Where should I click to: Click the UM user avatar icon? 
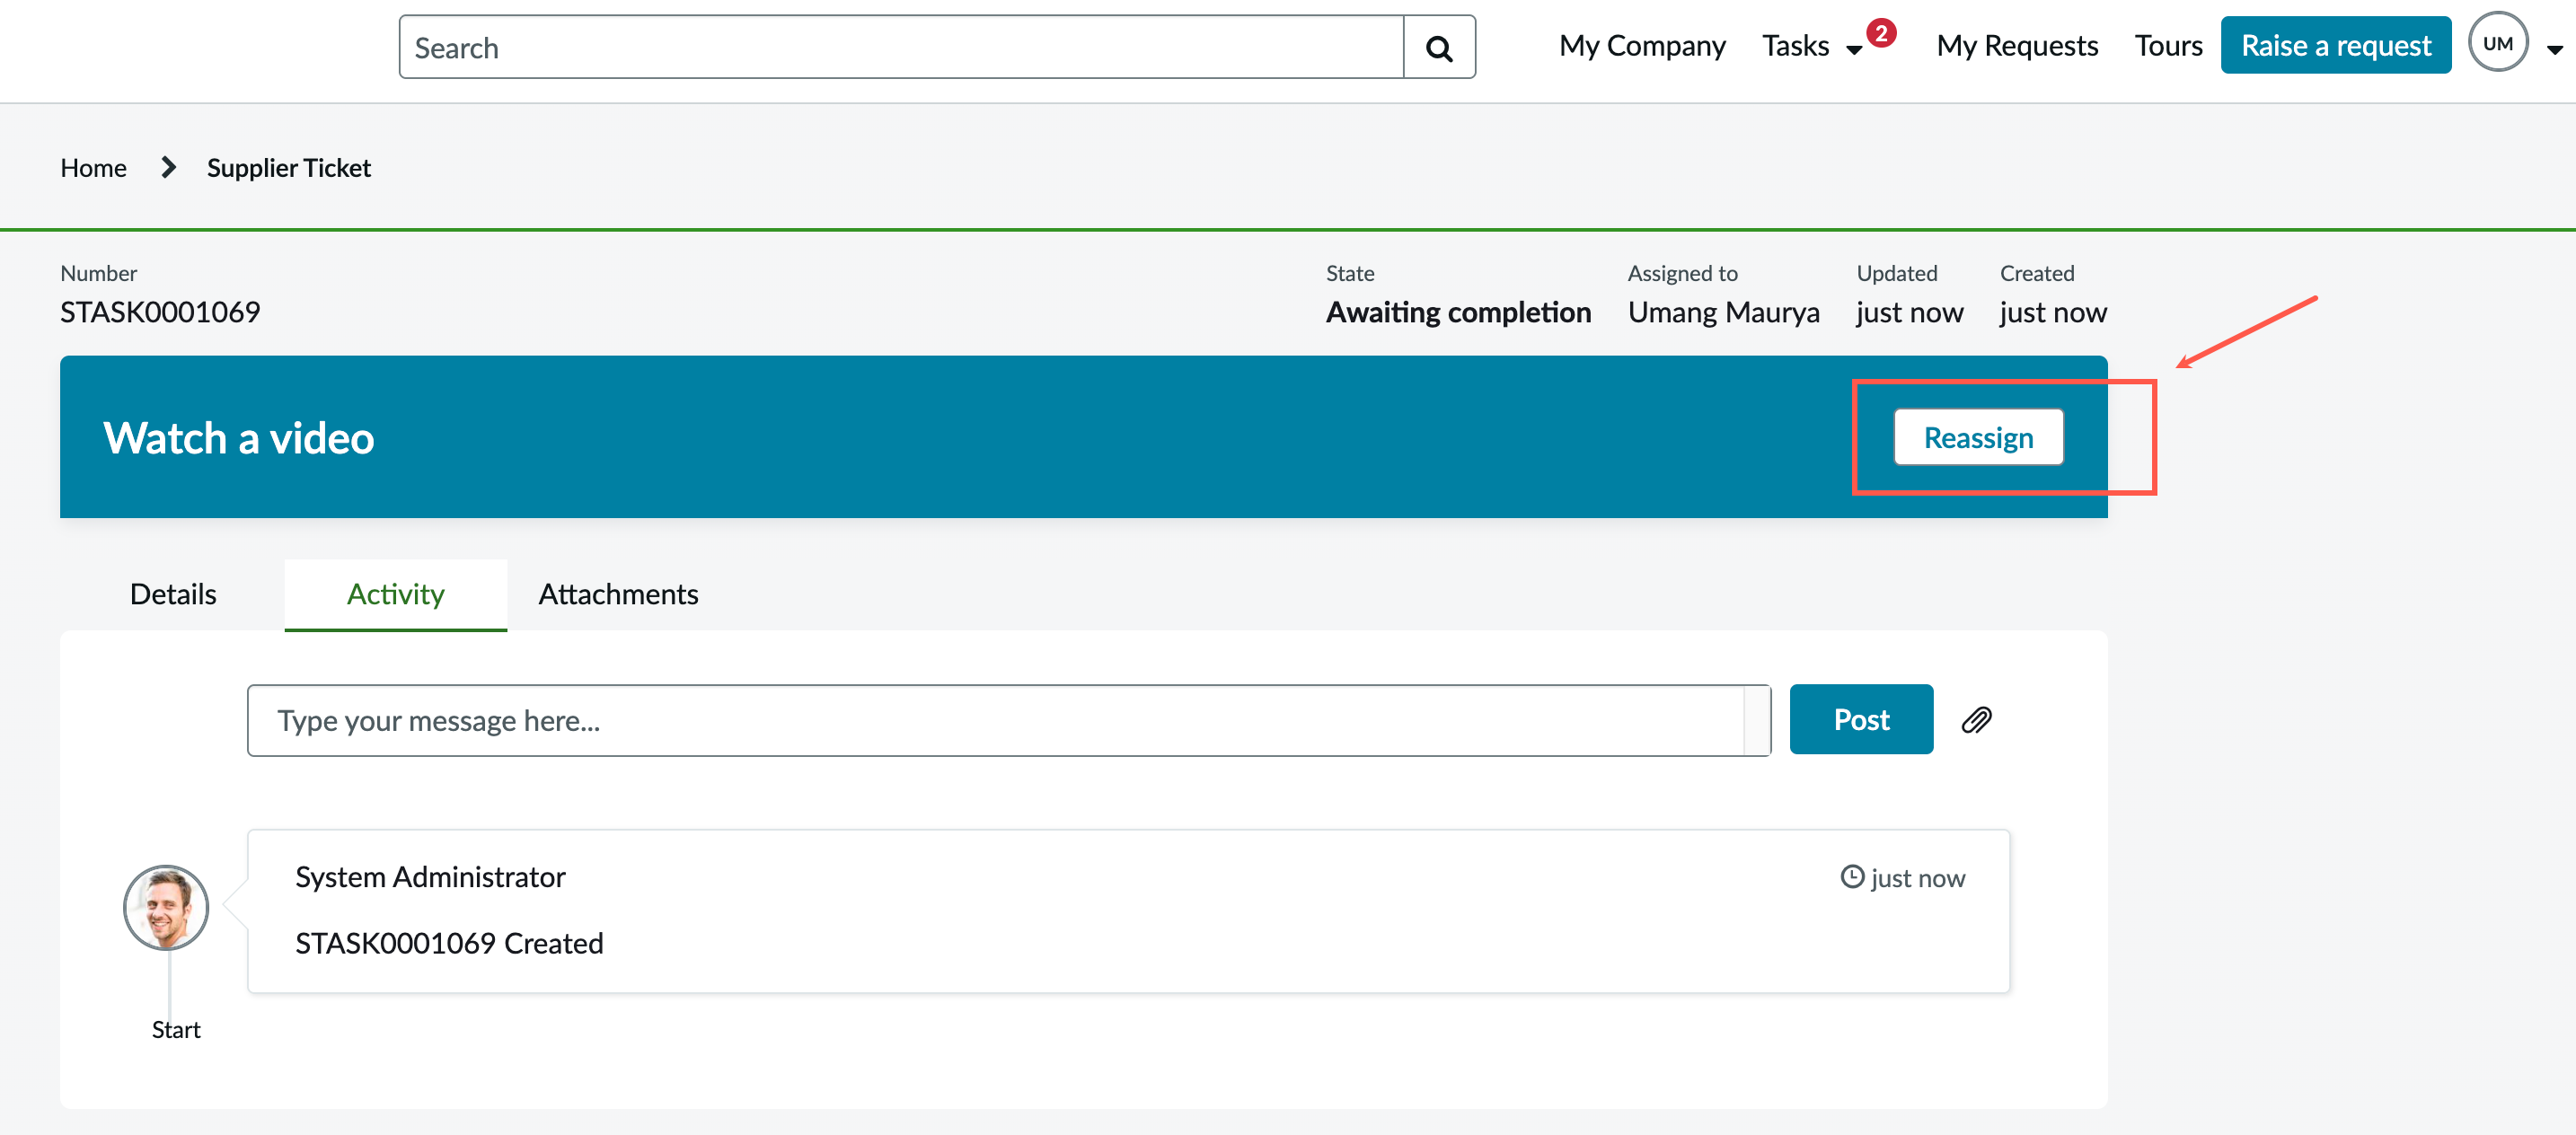tap(2498, 43)
